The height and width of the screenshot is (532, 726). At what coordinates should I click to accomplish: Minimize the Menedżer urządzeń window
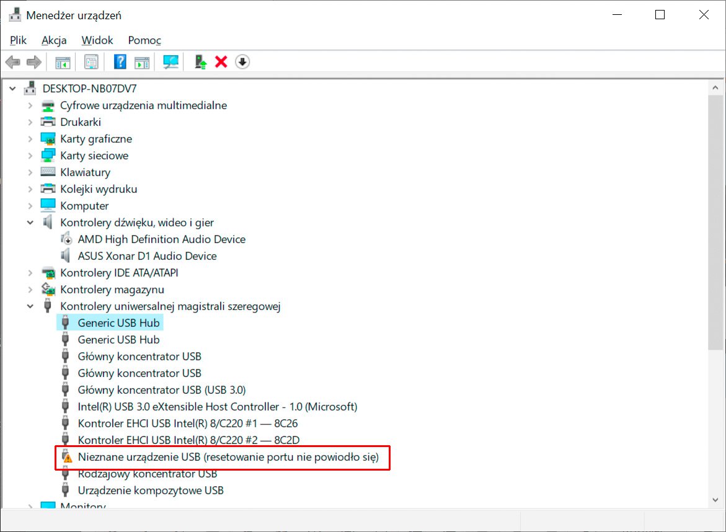(x=617, y=15)
